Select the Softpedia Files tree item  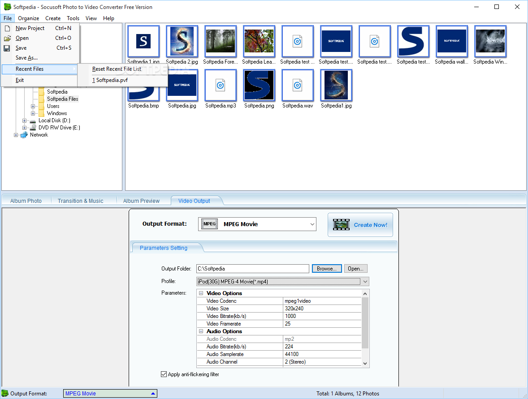pos(63,99)
